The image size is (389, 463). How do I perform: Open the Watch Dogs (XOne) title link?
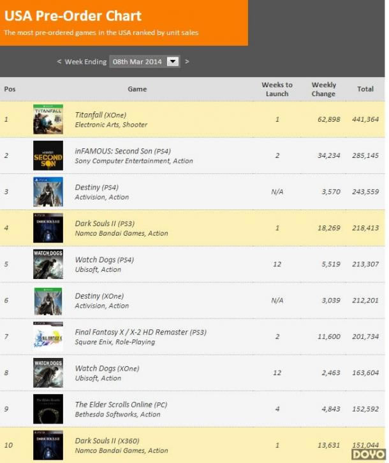tap(107, 368)
